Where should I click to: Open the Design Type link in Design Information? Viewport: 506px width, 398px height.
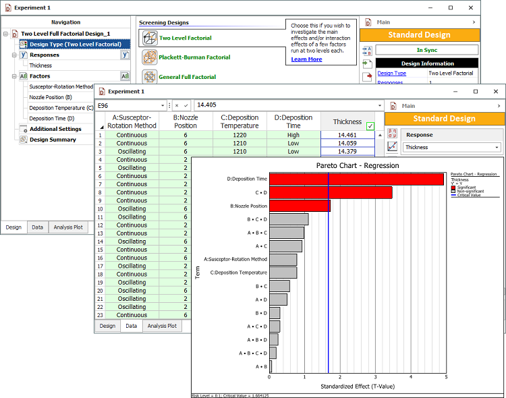(x=391, y=73)
